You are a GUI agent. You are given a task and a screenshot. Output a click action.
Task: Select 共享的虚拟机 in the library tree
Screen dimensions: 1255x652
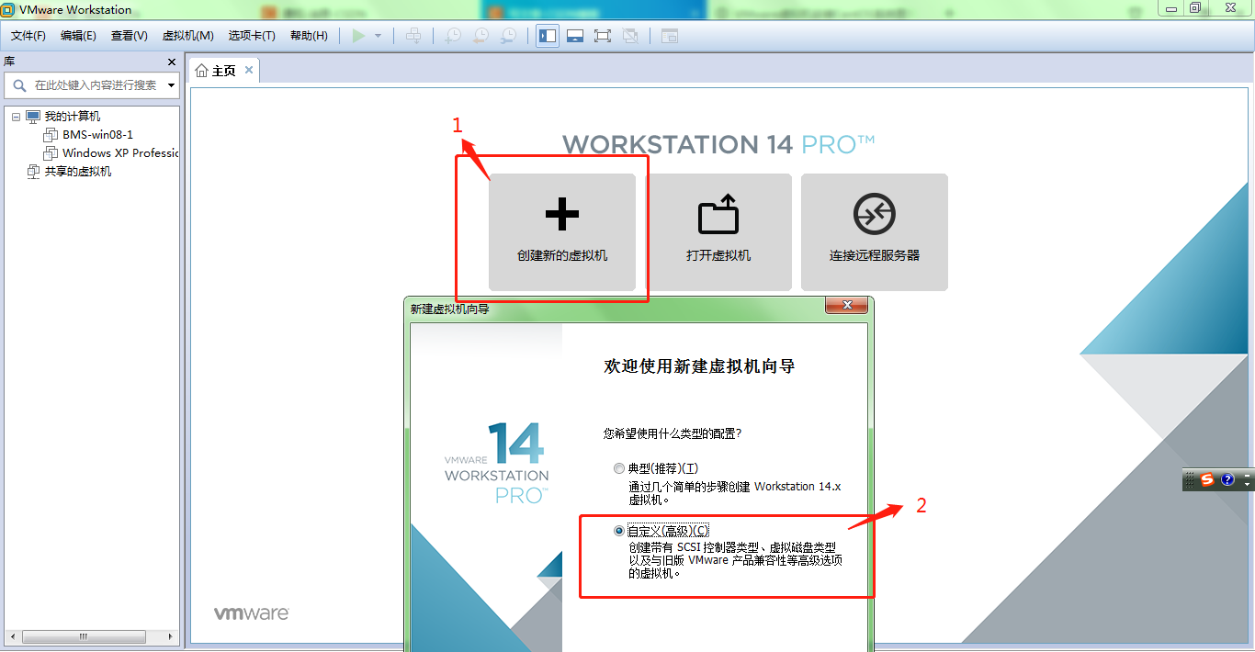coord(78,172)
